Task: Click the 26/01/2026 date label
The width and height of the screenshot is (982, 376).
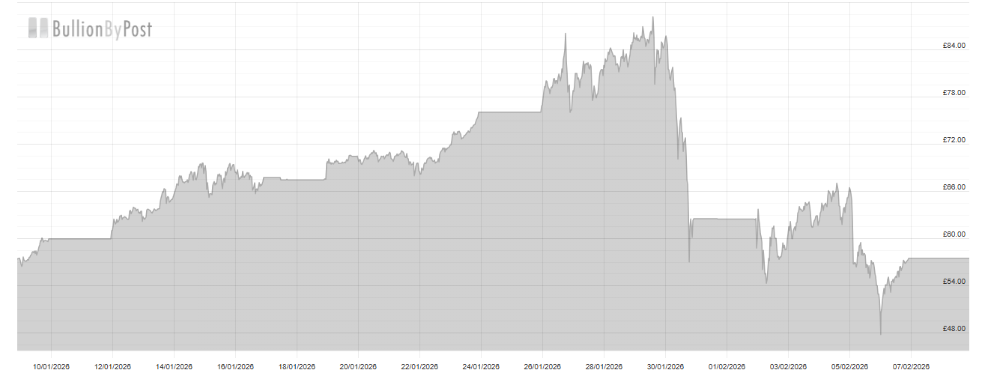Action: point(542,366)
